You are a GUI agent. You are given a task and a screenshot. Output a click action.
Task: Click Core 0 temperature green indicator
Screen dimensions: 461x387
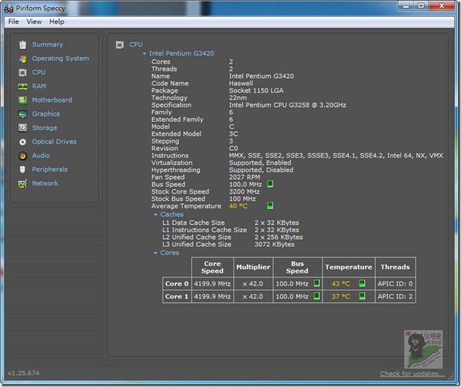click(x=362, y=283)
